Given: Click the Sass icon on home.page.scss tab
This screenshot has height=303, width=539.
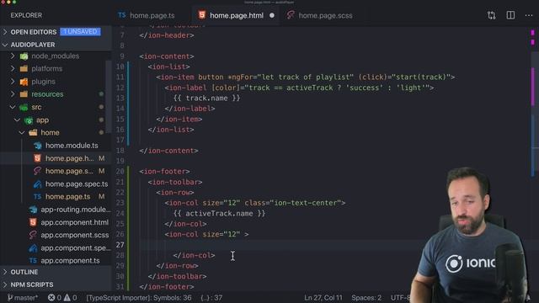Looking at the screenshot, I should tap(291, 15).
